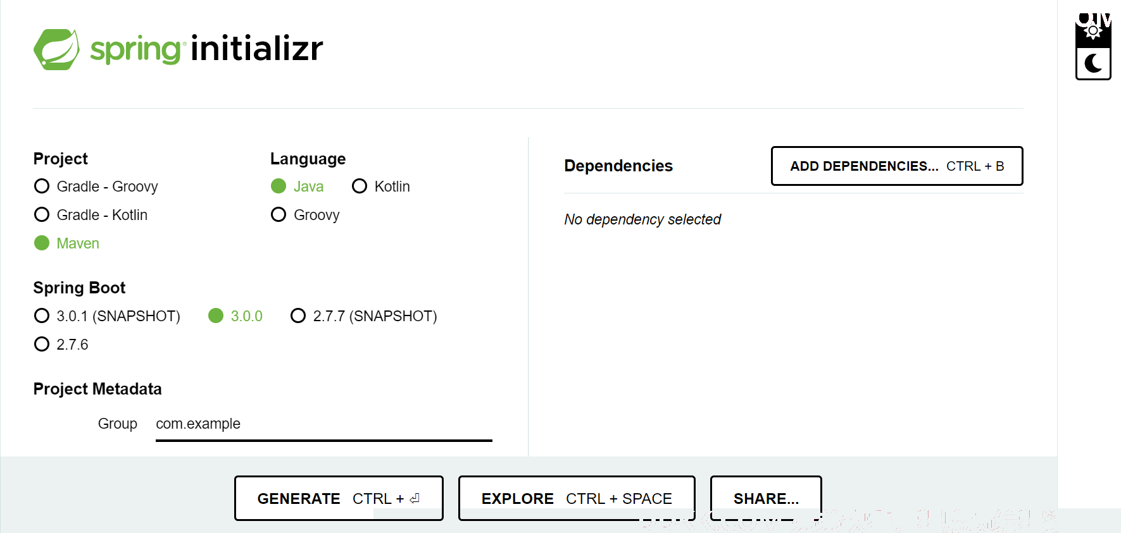Select Spring Boot 2.7.7 (SNAPSHOT)

(x=364, y=316)
